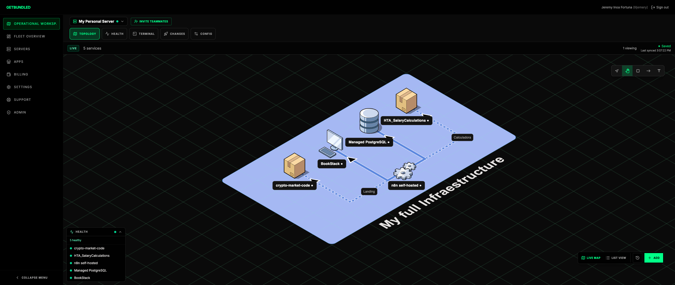Switch to Changes tab
Image resolution: width=675 pixels, height=285 pixels.
point(174,34)
